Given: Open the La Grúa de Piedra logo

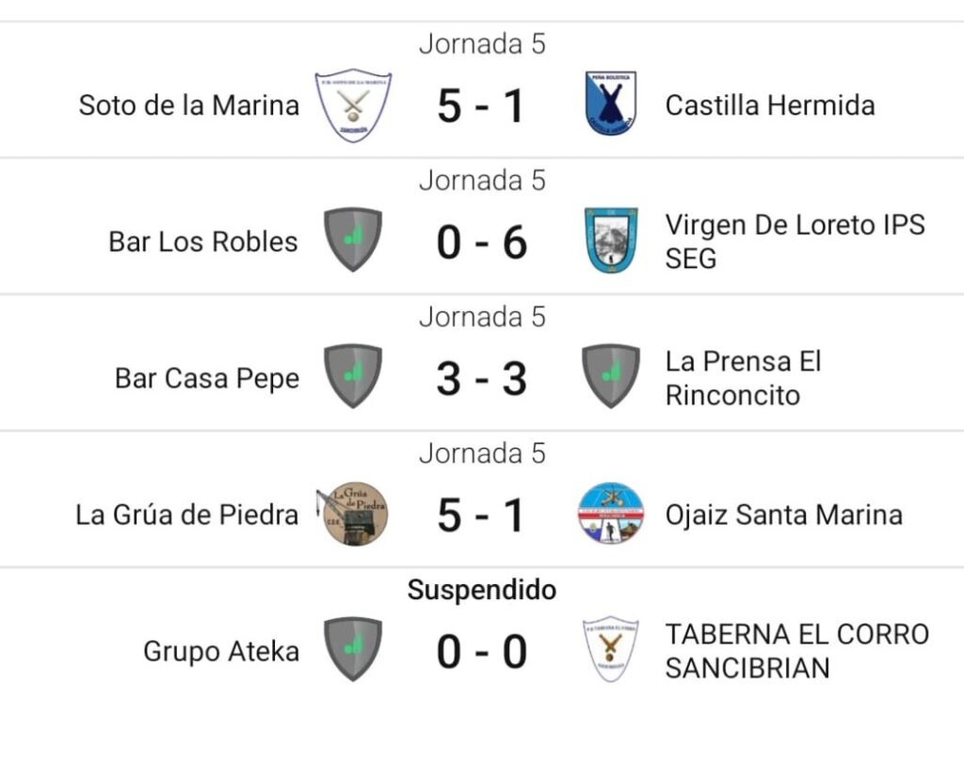Looking at the screenshot, I should [x=352, y=514].
